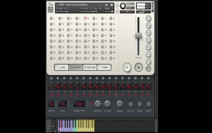
Task: Select sample slot 43
Action: (x=68, y=47)
